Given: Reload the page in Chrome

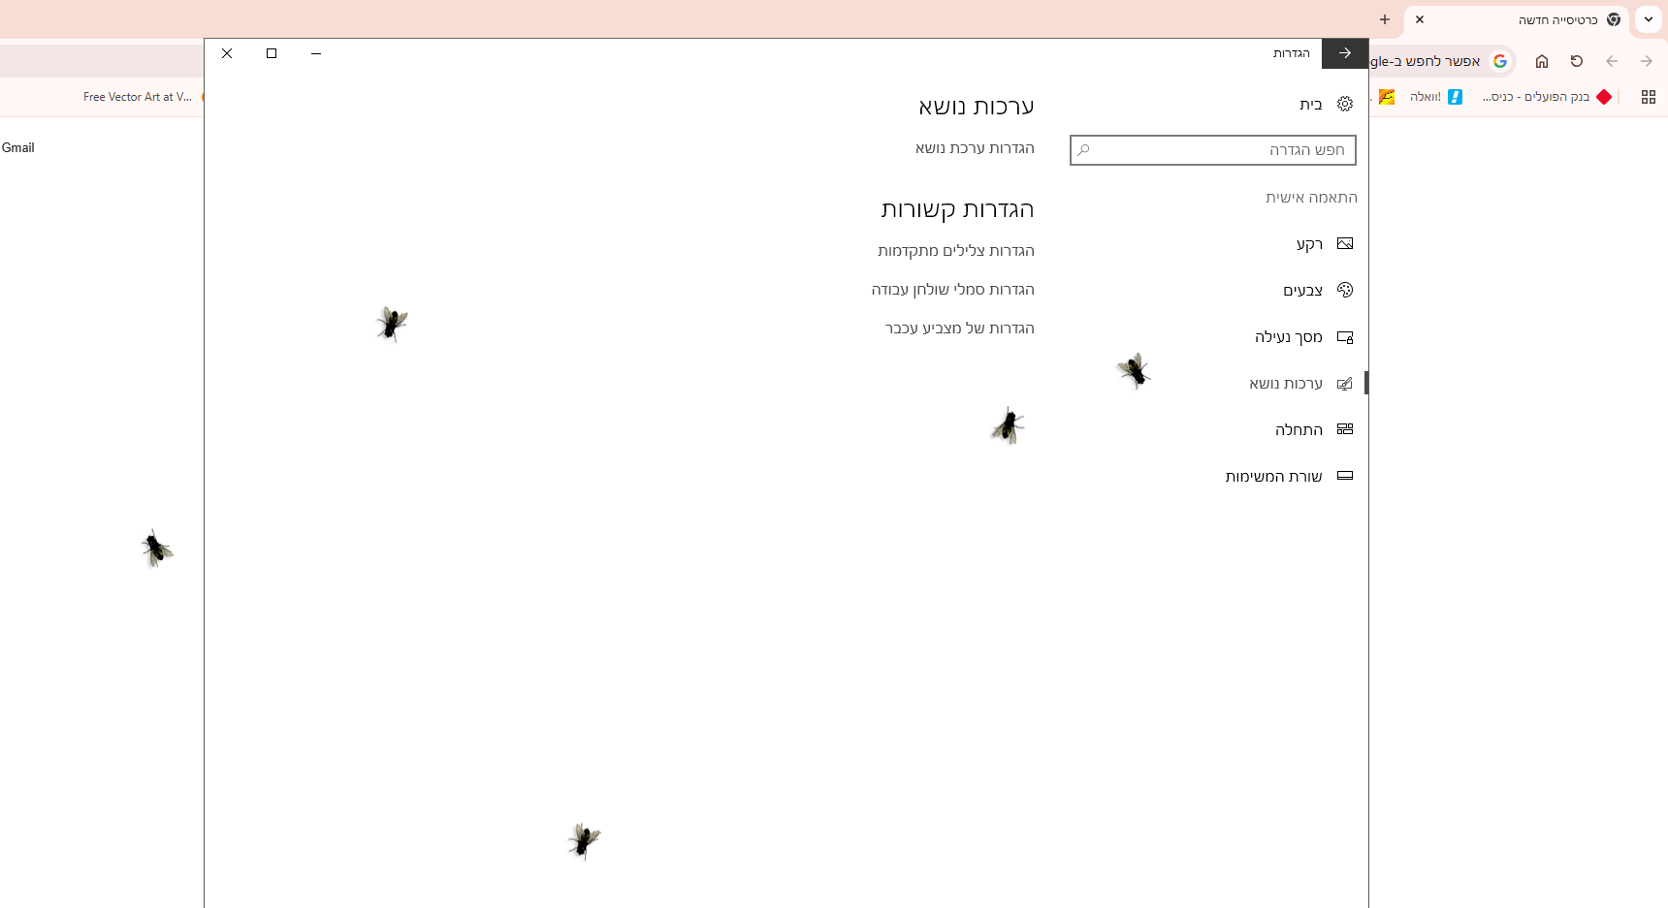Looking at the screenshot, I should coord(1577,61).
